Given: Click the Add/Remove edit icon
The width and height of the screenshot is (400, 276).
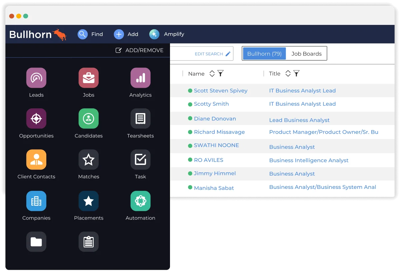Looking at the screenshot, I should [x=118, y=50].
